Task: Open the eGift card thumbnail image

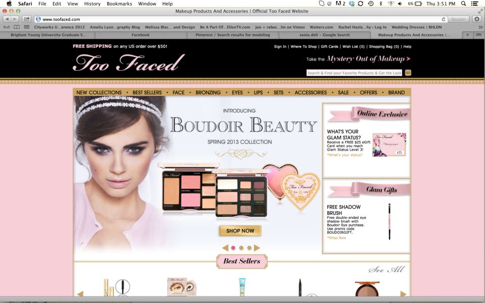Action: coord(389,144)
